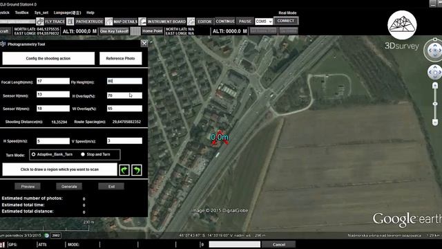
Task: Click the Reference Photo button
Action: [121, 58]
